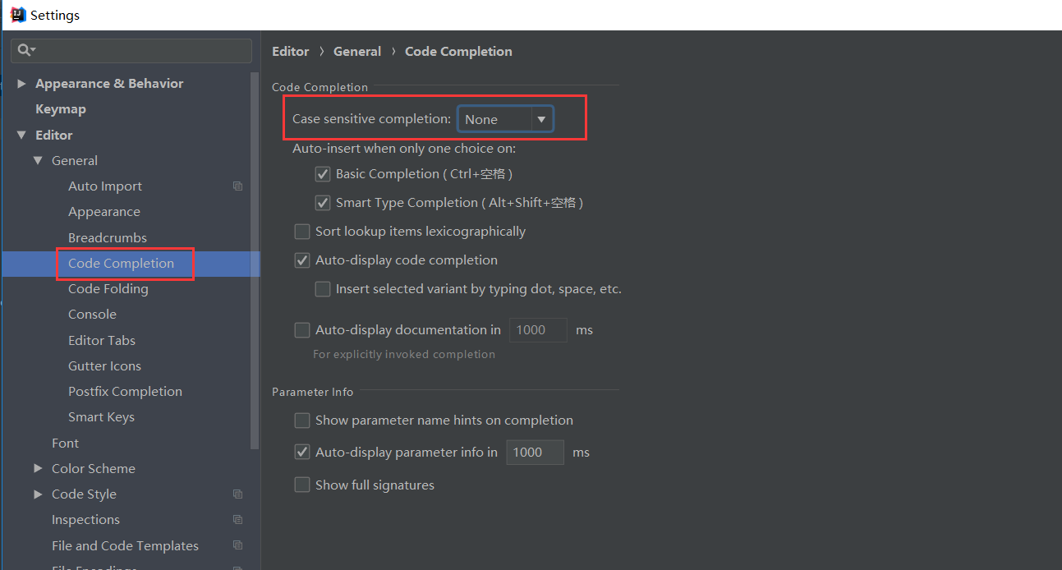Click the documentation delay field showing 1000

[538, 330]
